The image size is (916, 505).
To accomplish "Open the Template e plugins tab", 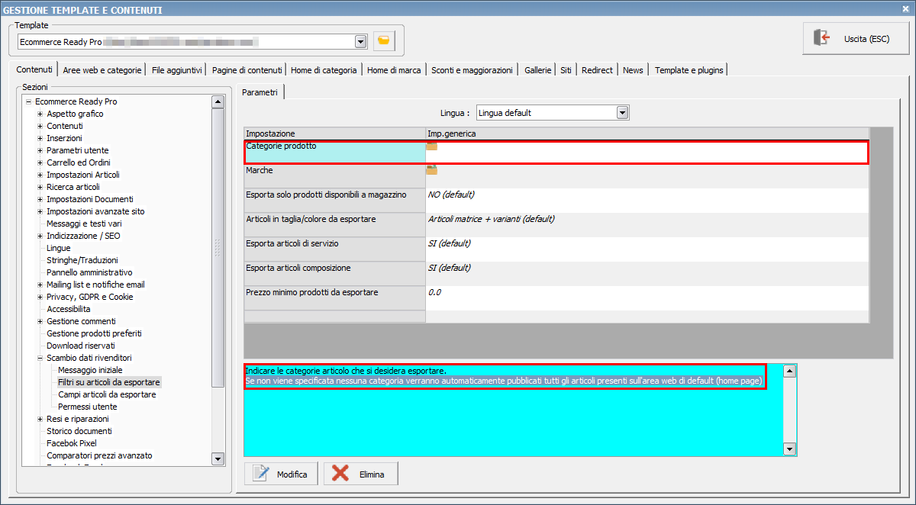I will [689, 70].
